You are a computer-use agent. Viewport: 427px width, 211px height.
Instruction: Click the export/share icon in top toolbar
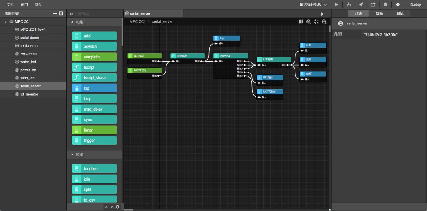(373, 5)
